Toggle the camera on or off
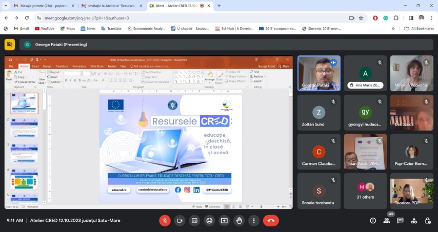Viewport: 438px width, 232px height. click(x=180, y=220)
